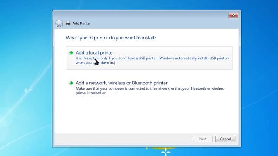278x156 pixels.
Task: Choose Add a local printer option
Action: tap(149, 58)
